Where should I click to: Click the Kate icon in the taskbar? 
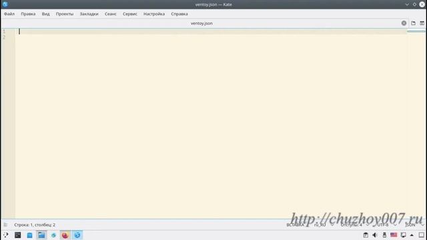tap(77, 235)
